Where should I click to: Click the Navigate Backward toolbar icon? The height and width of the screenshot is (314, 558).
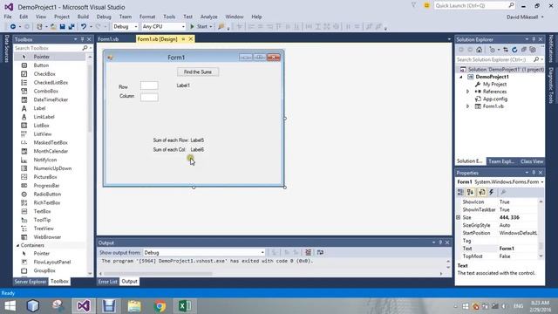pos(13,27)
